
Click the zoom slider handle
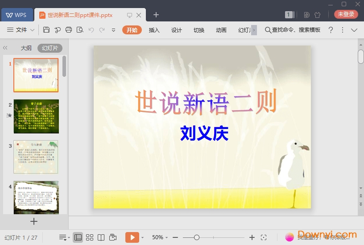[197, 237]
